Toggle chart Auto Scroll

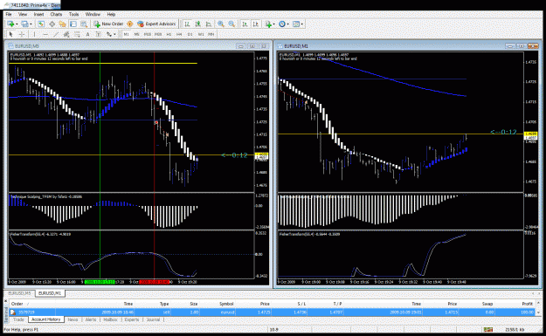[245, 24]
